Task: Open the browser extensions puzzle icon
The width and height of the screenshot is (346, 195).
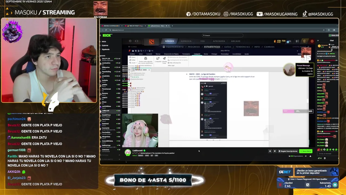Action: 329,30
